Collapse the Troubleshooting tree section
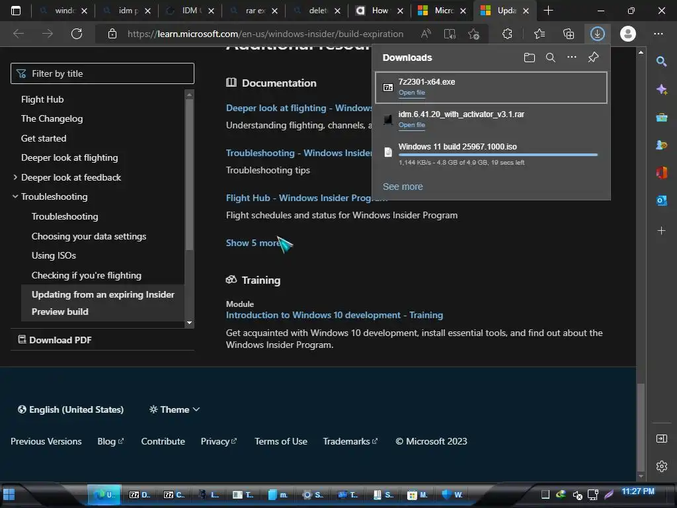677x508 pixels. coord(15,196)
